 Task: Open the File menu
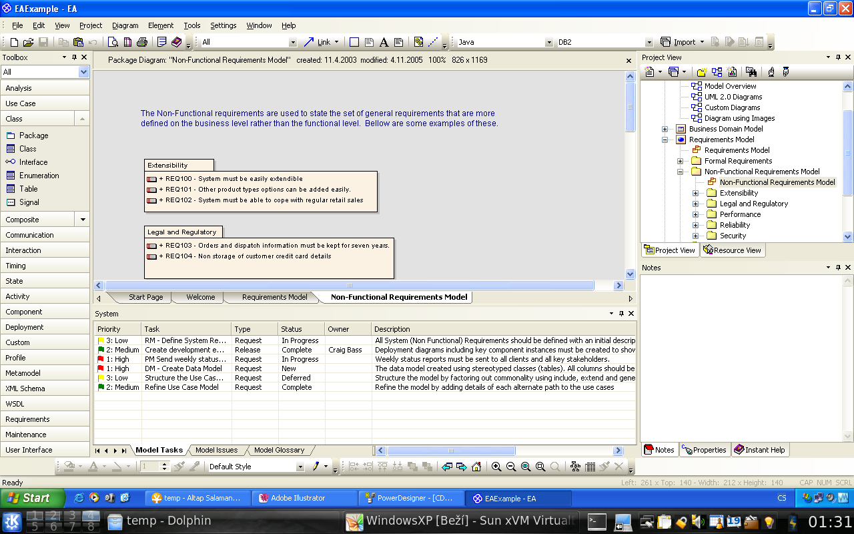point(17,25)
